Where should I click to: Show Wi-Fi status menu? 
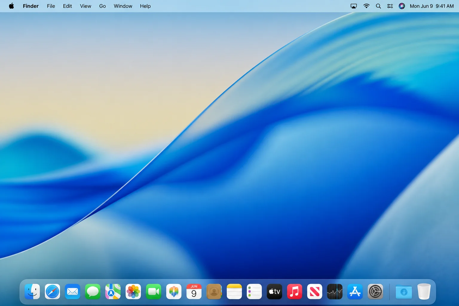pyautogui.click(x=366, y=6)
